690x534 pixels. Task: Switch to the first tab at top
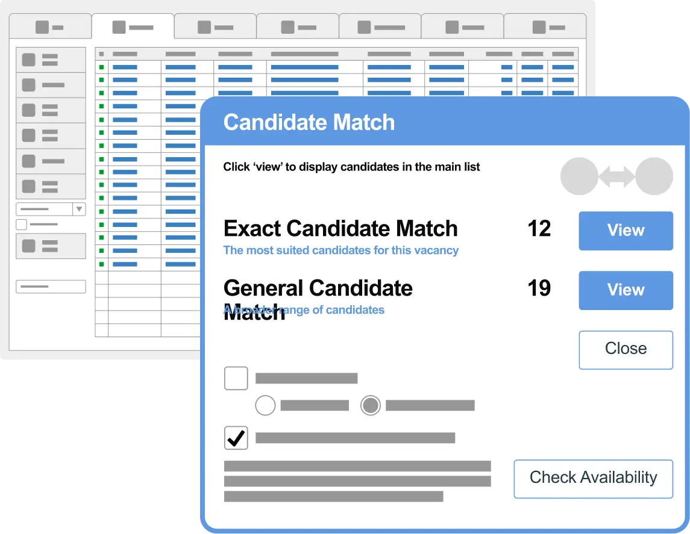click(50, 27)
